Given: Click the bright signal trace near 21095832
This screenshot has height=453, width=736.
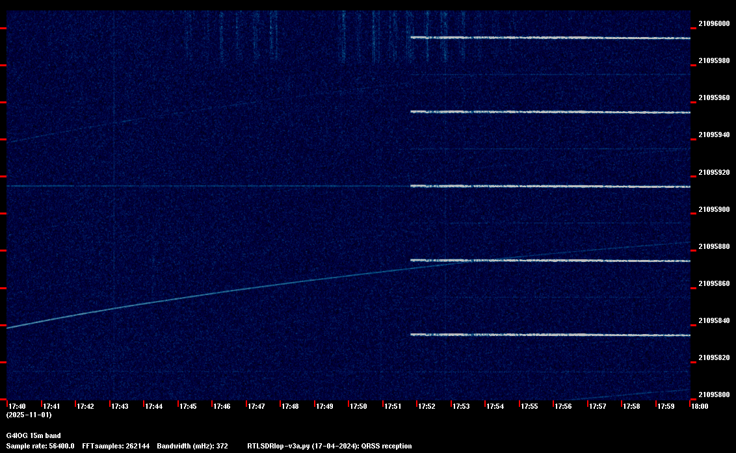Looking at the screenshot, I should click(550, 335).
